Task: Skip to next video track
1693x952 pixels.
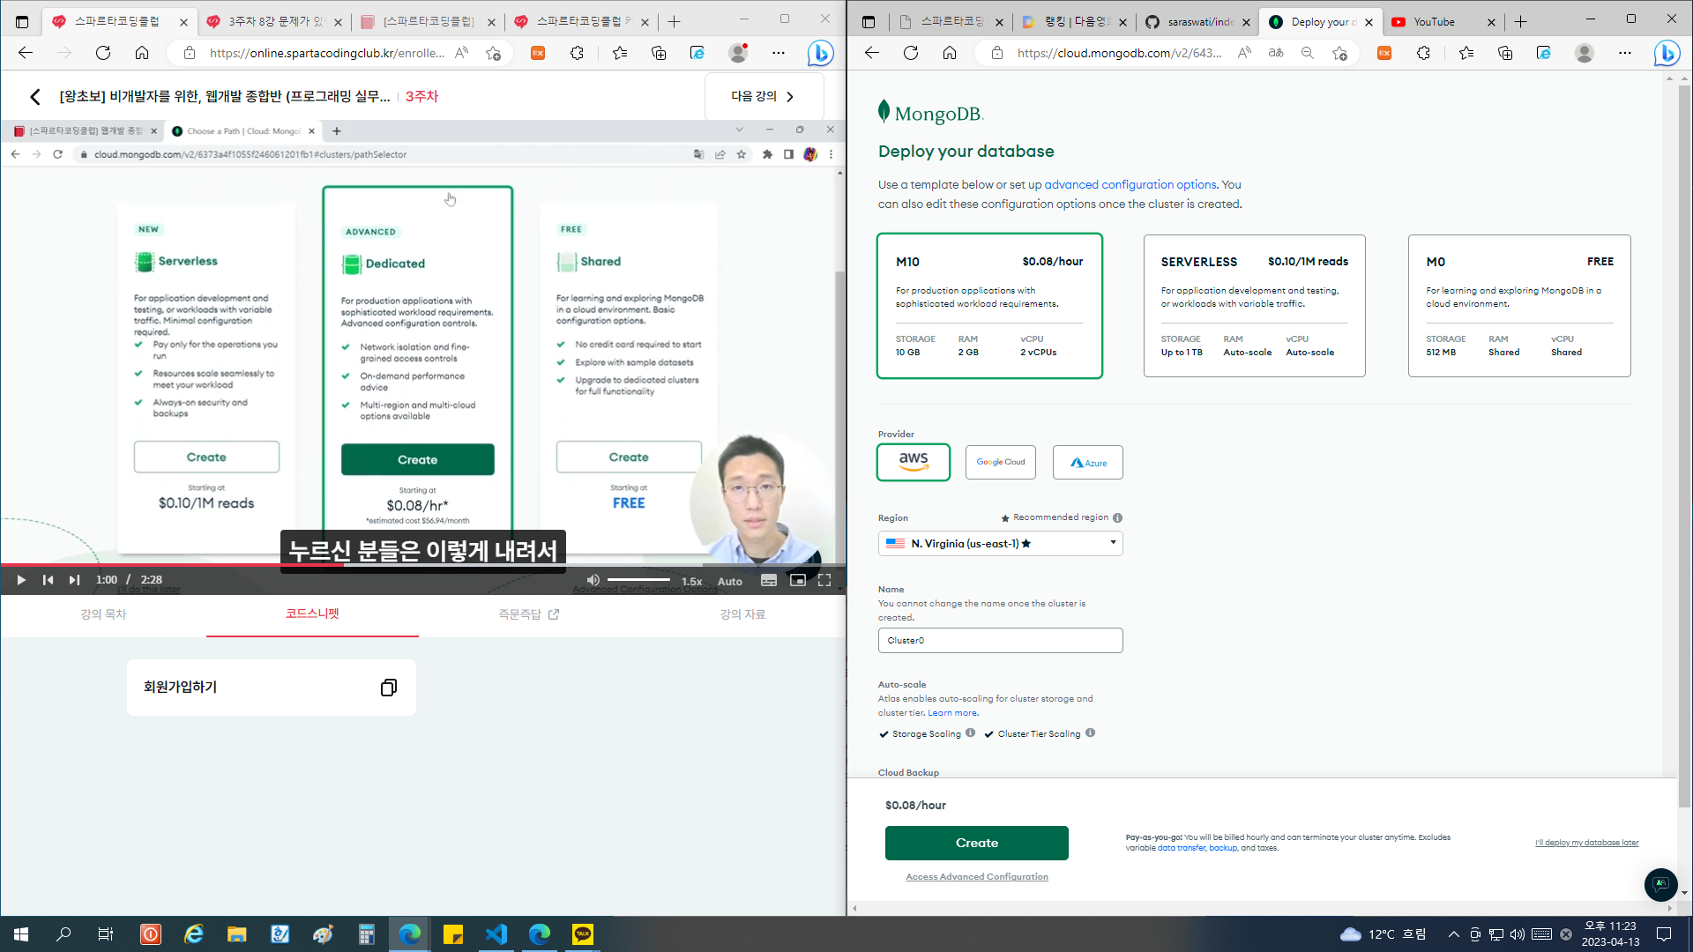Action: coord(74,580)
